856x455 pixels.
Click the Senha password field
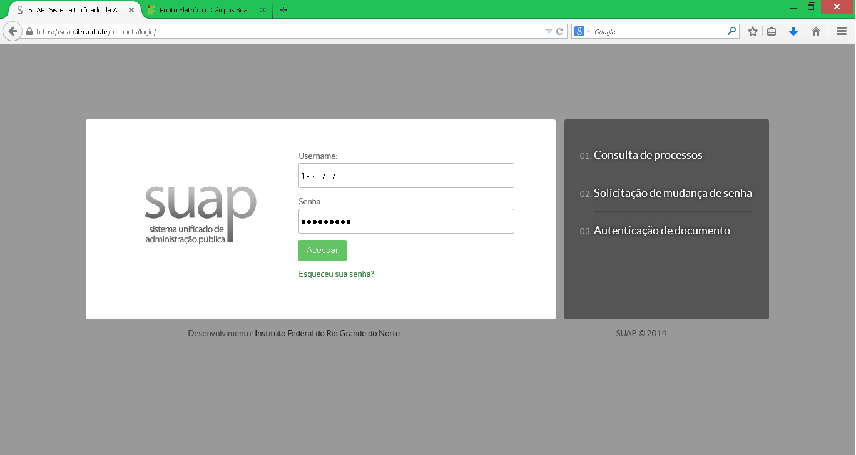pos(406,221)
